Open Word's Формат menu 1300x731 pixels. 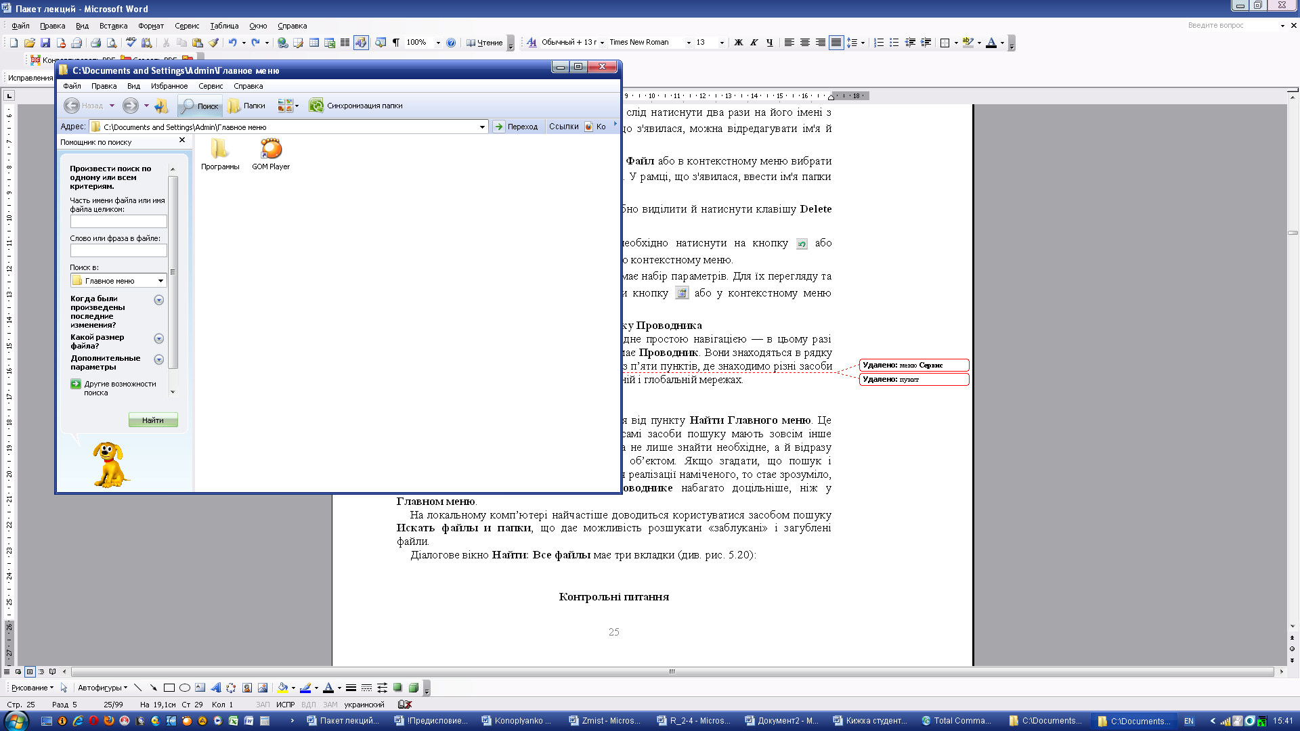[151, 26]
